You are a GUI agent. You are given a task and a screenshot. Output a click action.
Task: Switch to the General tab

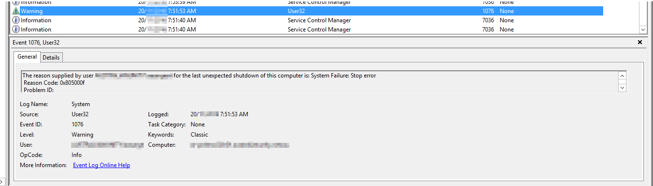[x=27, y=57]
